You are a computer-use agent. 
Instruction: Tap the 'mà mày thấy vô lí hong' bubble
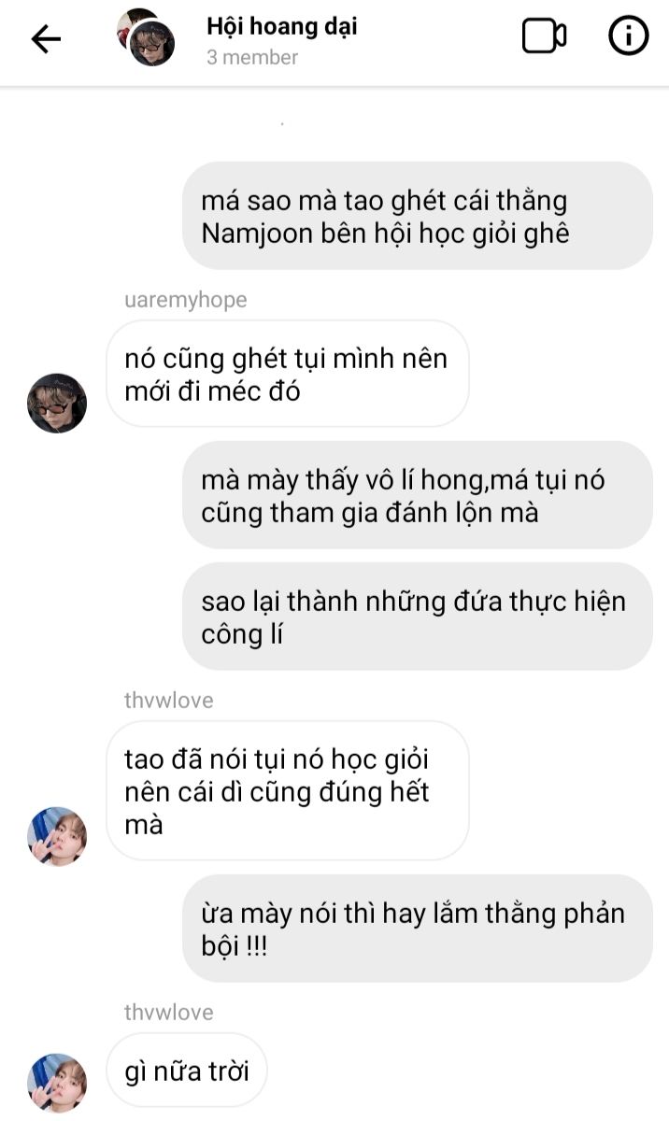(x=418, y=495)
